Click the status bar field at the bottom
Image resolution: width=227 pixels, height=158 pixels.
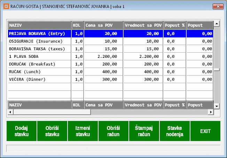(113, 148)
